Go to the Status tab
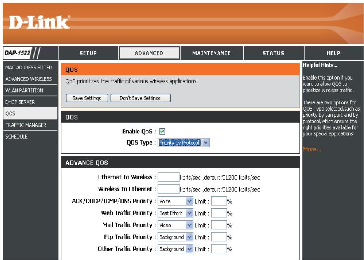The width and height of the screenshot is (364, 260). pos(273,53)
